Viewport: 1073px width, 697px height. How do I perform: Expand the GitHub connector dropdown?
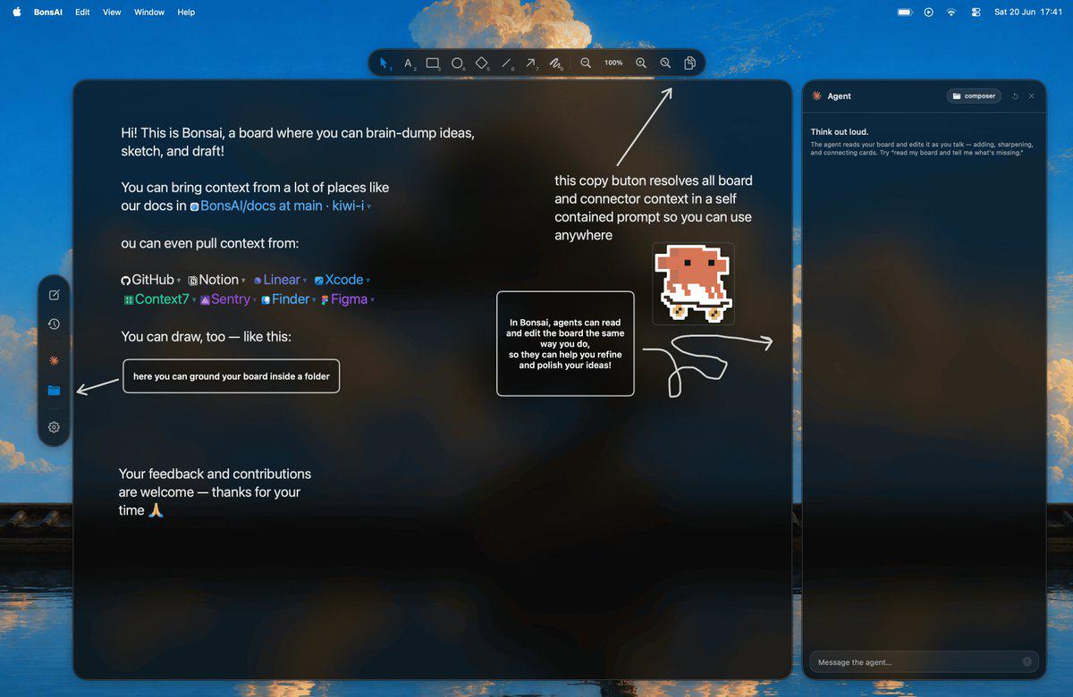179,281
